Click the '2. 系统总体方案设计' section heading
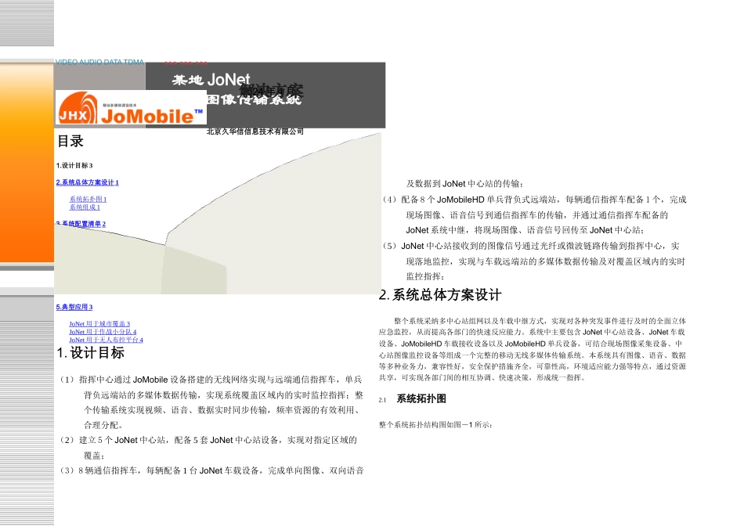 [440, 295]
